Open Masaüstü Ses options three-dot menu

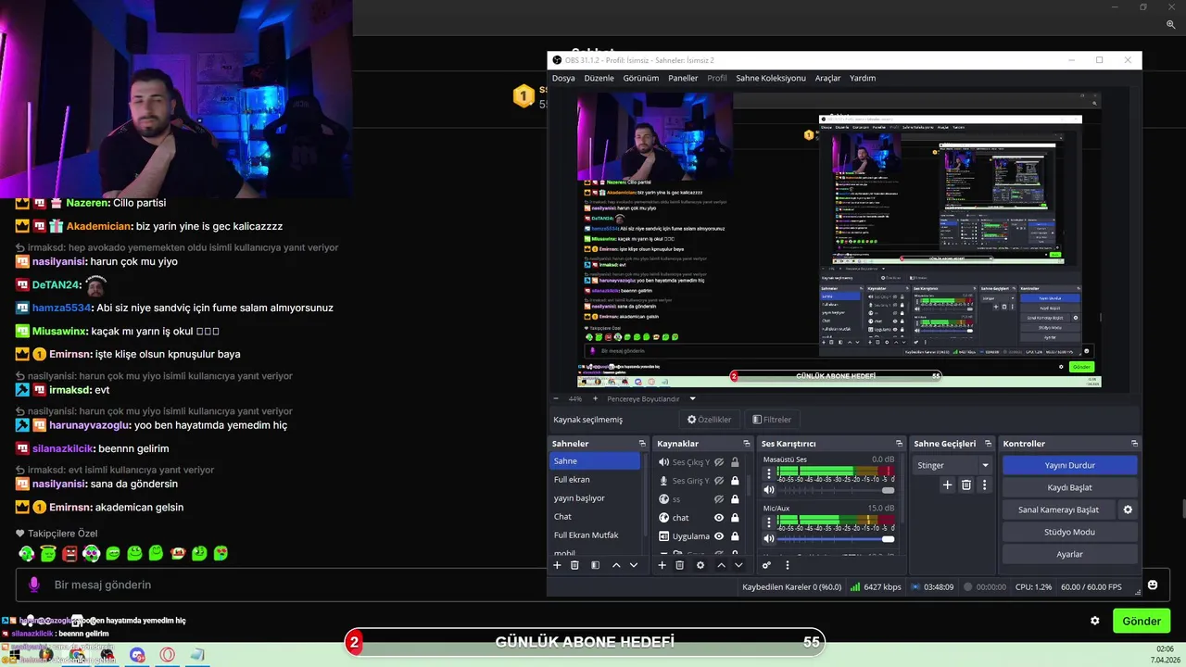point(768,472)
